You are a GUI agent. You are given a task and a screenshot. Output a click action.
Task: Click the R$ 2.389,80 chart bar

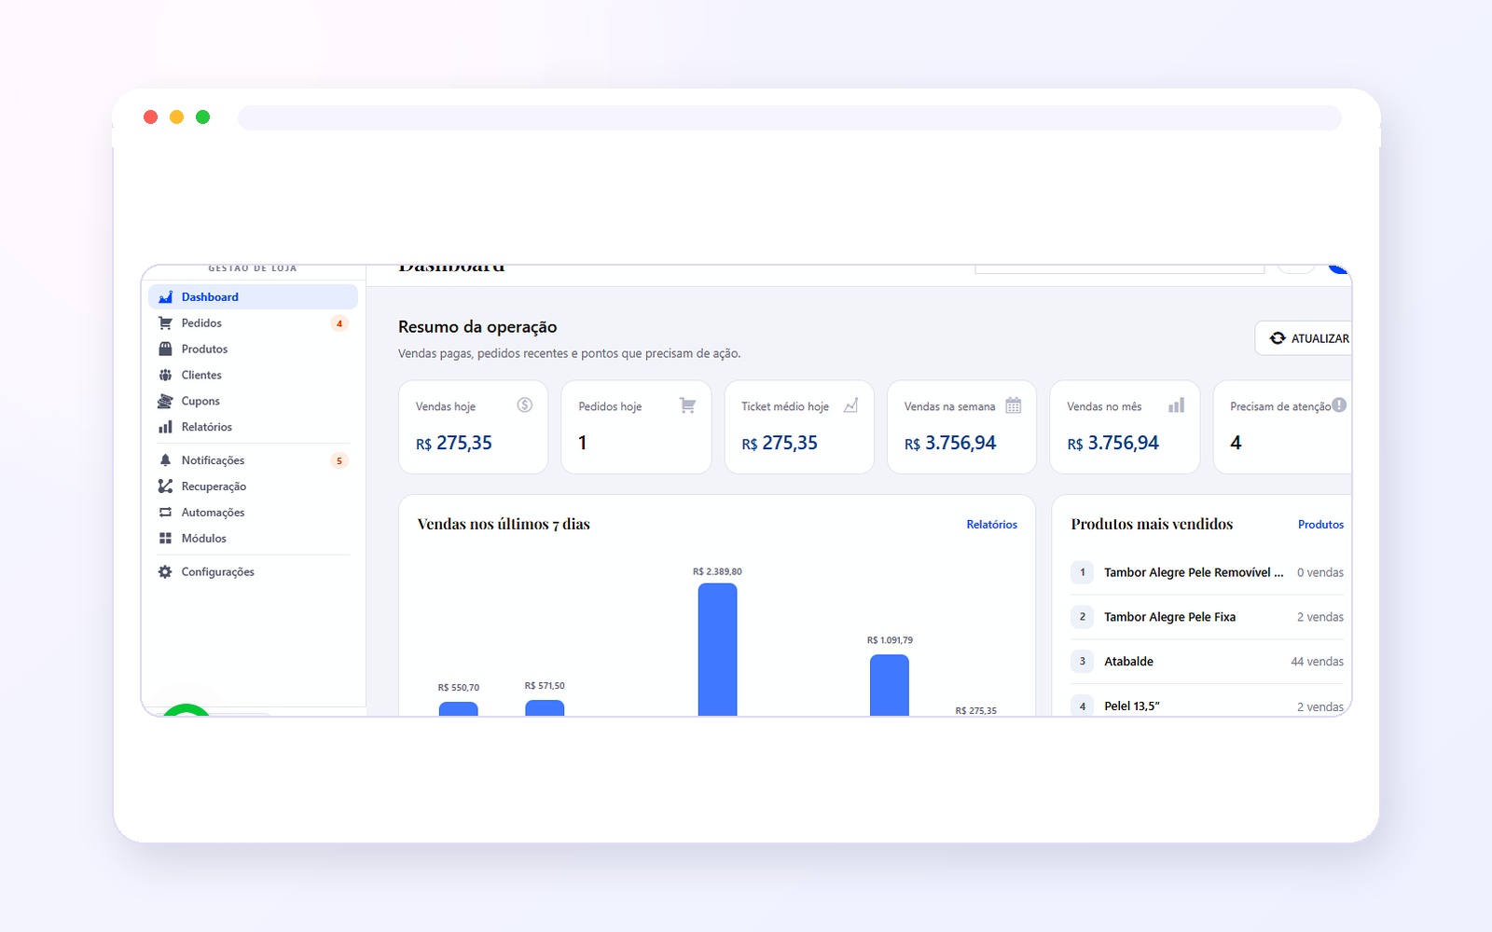[x=717, y=650]
